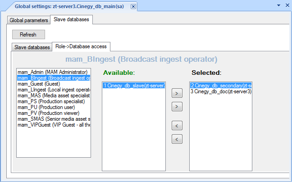Image resolution: width=292 pixels, height=182 pixels.
Task: Select the mam_BIngest role in the list
Action: (x=54, y=78)
